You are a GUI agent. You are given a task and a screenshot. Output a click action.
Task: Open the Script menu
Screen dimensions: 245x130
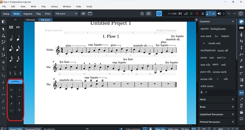point(89,6)
